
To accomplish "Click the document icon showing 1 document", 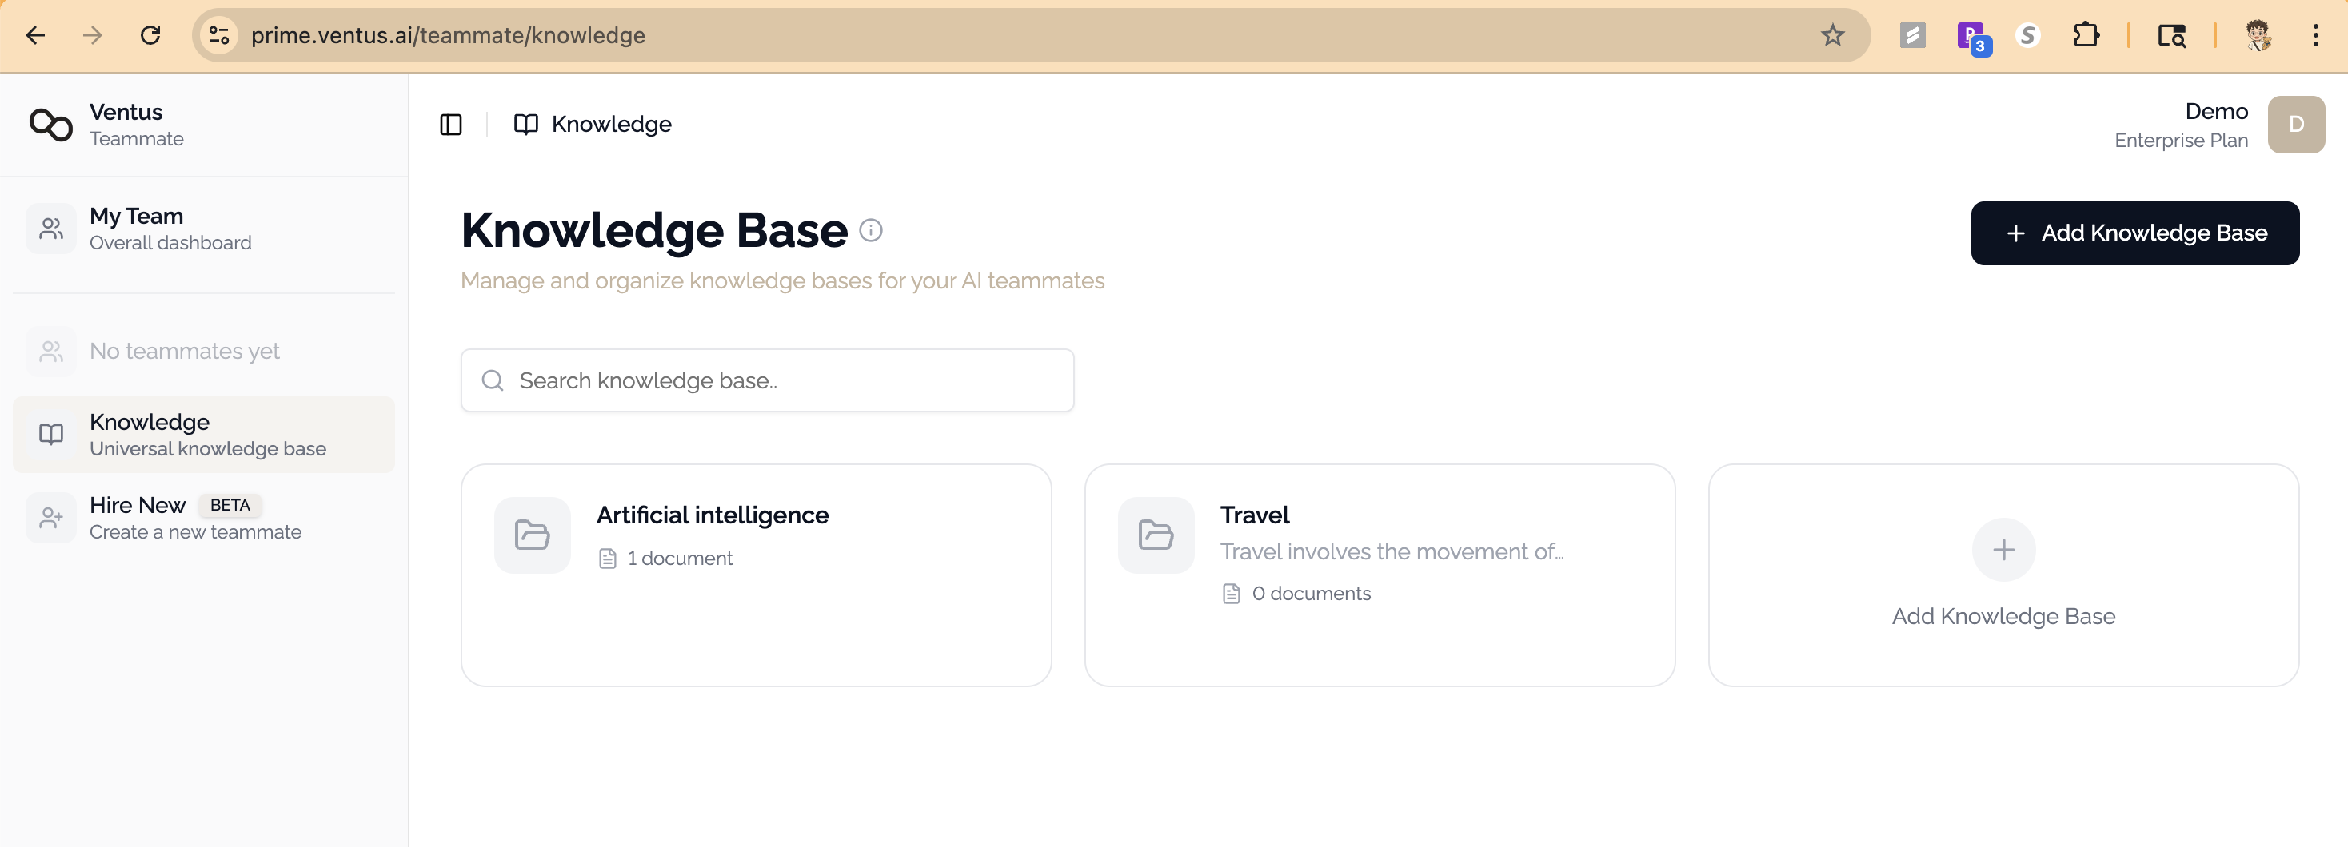I will 609,559.
